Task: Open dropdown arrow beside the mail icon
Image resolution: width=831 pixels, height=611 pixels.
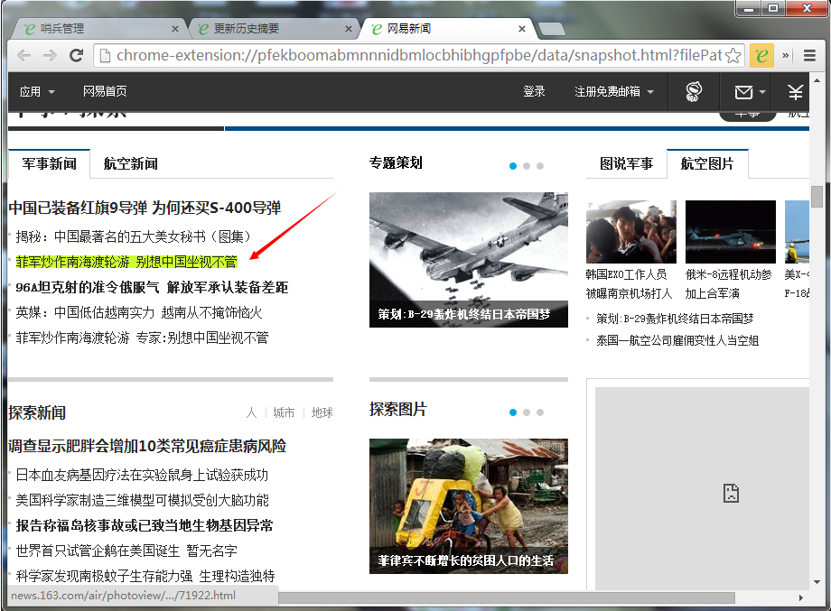Action: pyautogui.click(x=762, y=92)
